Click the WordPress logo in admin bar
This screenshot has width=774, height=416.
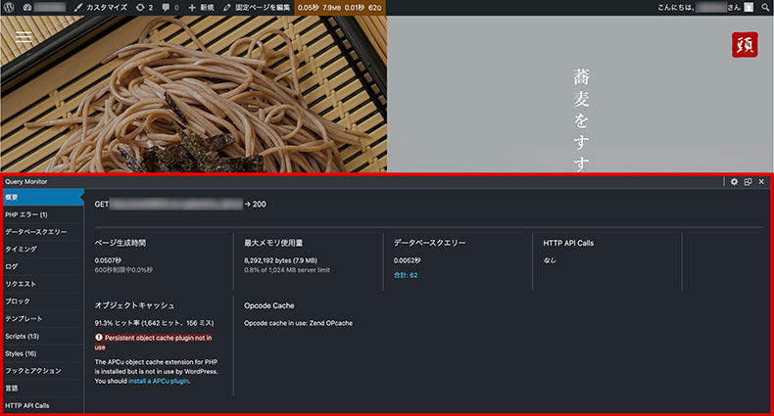(x=9, y=8)
